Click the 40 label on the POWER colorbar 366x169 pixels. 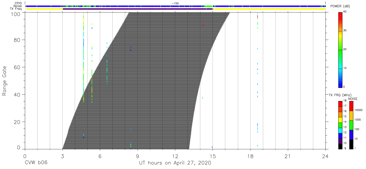tap(345, 12)
